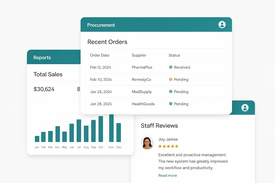Click the Sep month label on chart
The width and height of the screenshot is (275, 183).
click(93, 147)
